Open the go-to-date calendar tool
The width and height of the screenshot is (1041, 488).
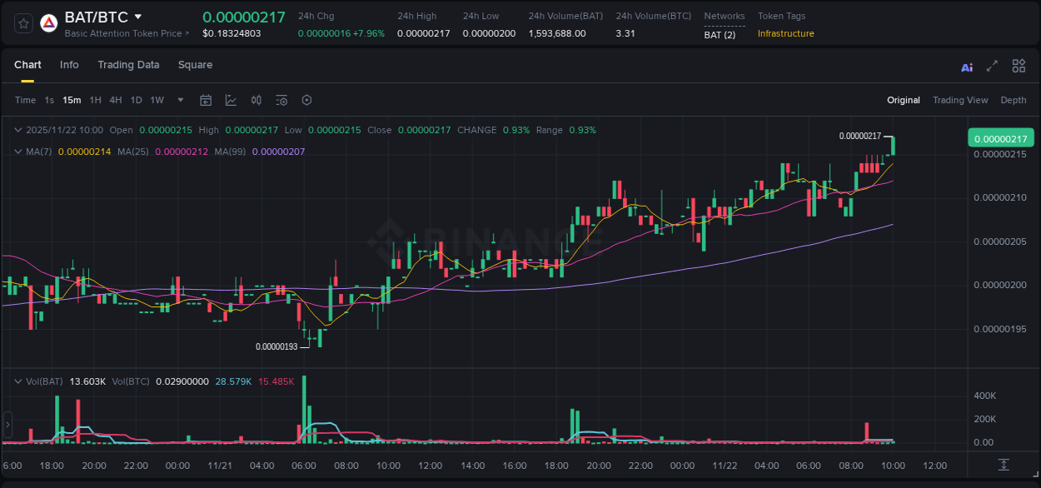tap(206, 99)
